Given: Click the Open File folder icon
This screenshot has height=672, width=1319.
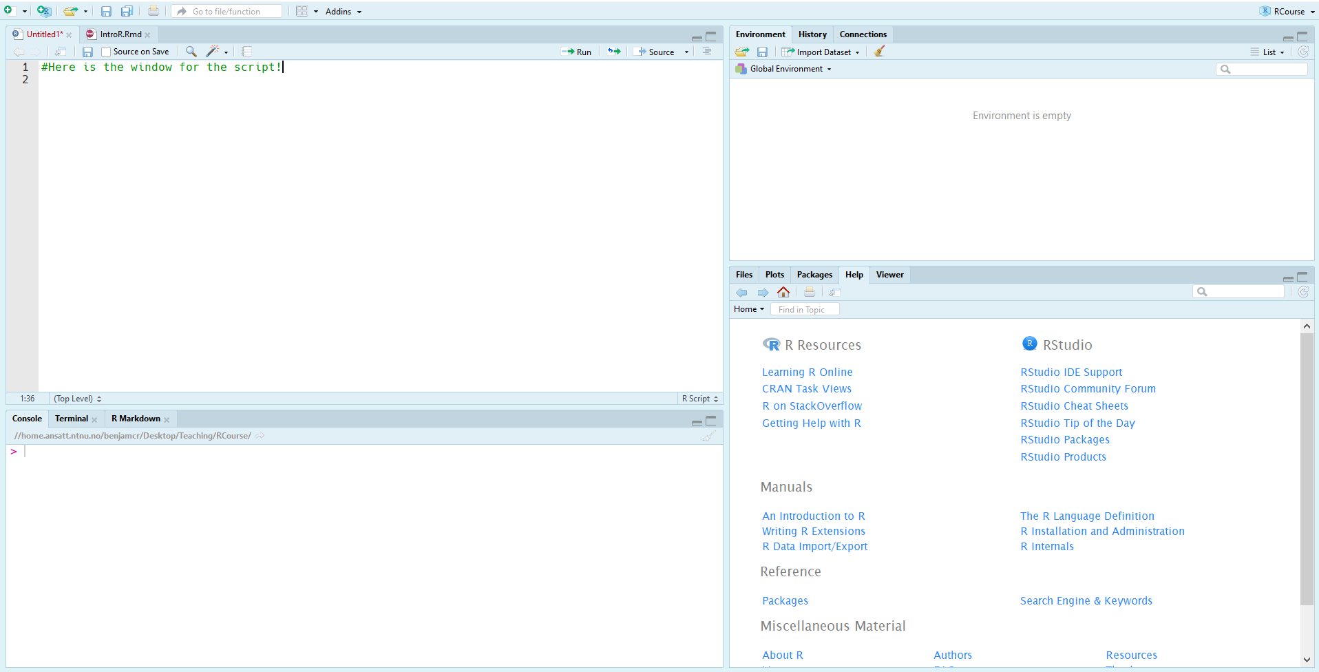Looking at the screenshot, I should point(70,11).
